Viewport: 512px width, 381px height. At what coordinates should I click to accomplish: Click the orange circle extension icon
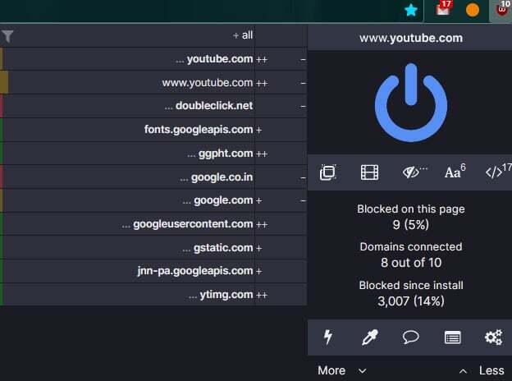[x=473, y=10]
